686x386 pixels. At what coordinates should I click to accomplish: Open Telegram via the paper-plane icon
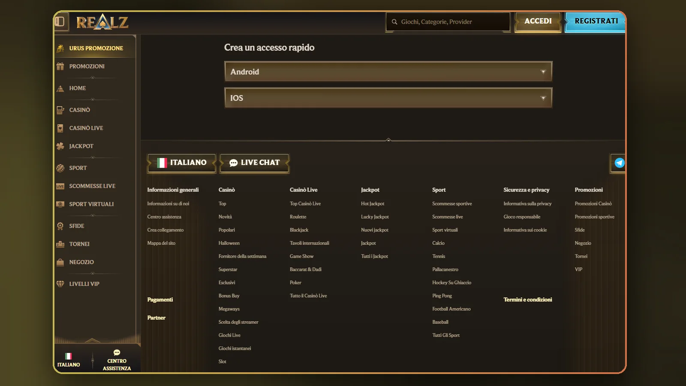pos(619,163)
